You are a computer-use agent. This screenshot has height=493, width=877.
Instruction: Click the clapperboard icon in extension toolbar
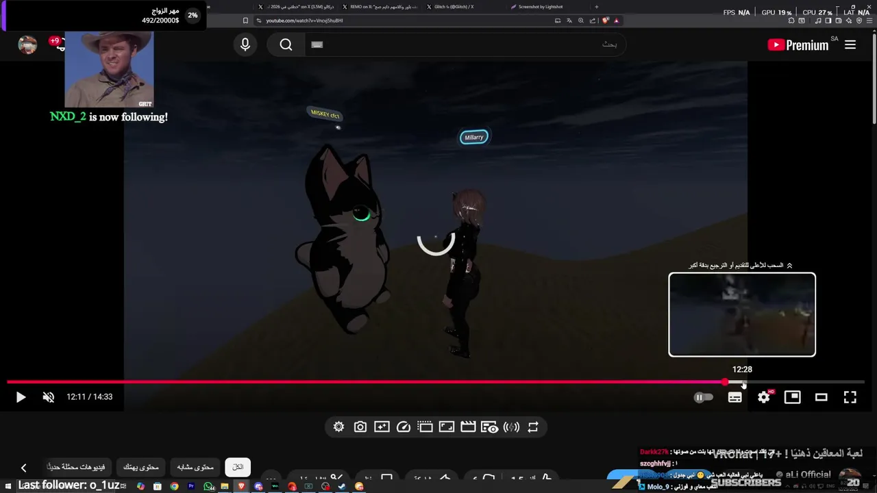[x=468, y=427]
